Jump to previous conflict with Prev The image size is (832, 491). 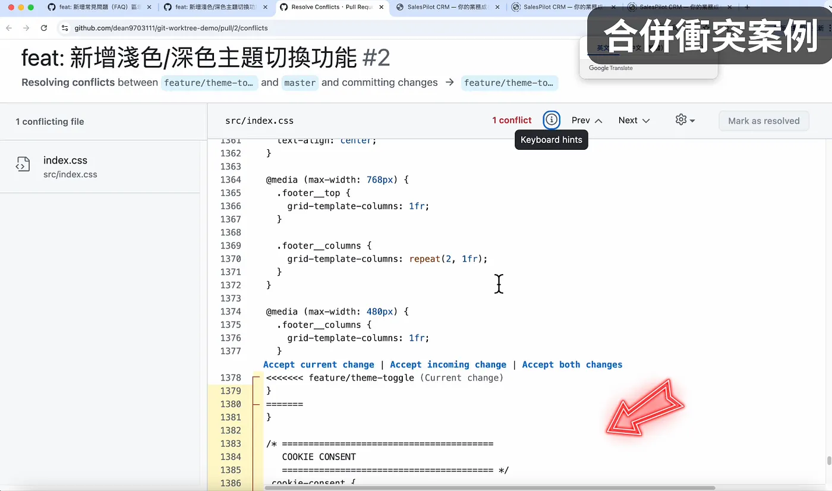pyautogui.click(x=587, y=120)
